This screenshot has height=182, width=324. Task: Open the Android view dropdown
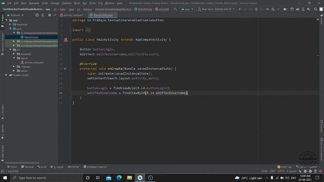16,15
